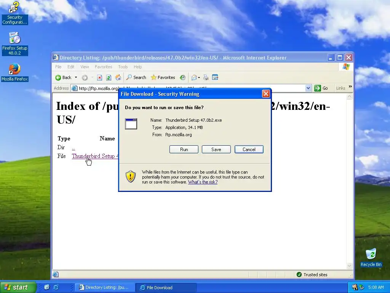This screenshot has width=390, height=293.
Task: Cancel the file download
Action: tap(249, 150)
